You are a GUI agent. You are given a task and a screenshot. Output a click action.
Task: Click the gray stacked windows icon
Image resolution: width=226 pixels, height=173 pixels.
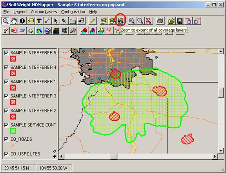tap(64, 31)
